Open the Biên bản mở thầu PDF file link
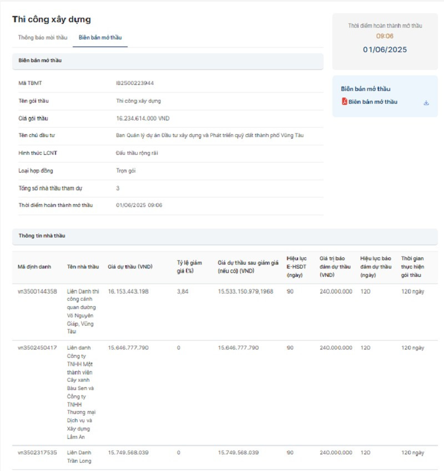 372,102
